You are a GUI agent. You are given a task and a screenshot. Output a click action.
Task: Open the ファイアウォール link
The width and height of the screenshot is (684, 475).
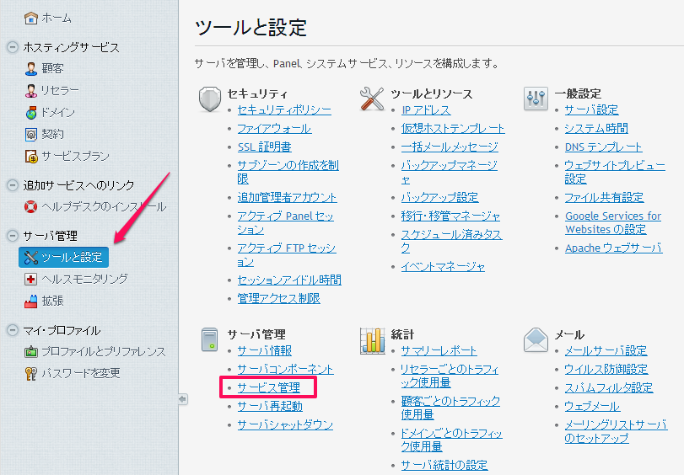tap(274, 128)
